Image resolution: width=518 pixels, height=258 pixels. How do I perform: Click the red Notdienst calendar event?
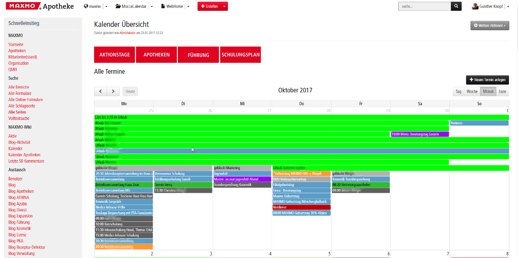pyautogui.click(x=301, y=207)
